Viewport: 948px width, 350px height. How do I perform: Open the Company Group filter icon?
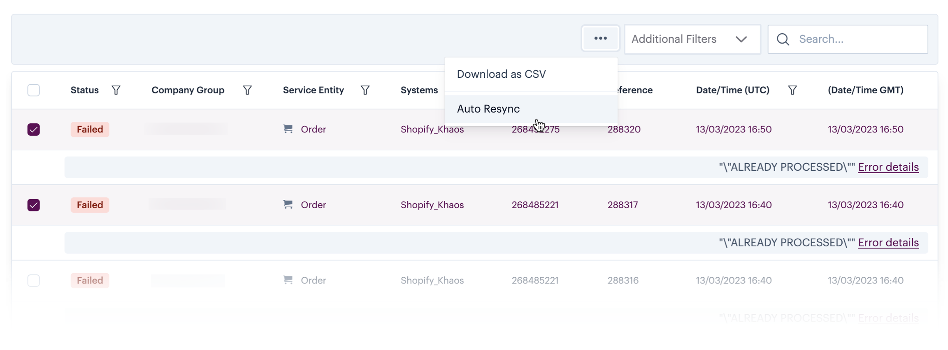coord(247,90)
